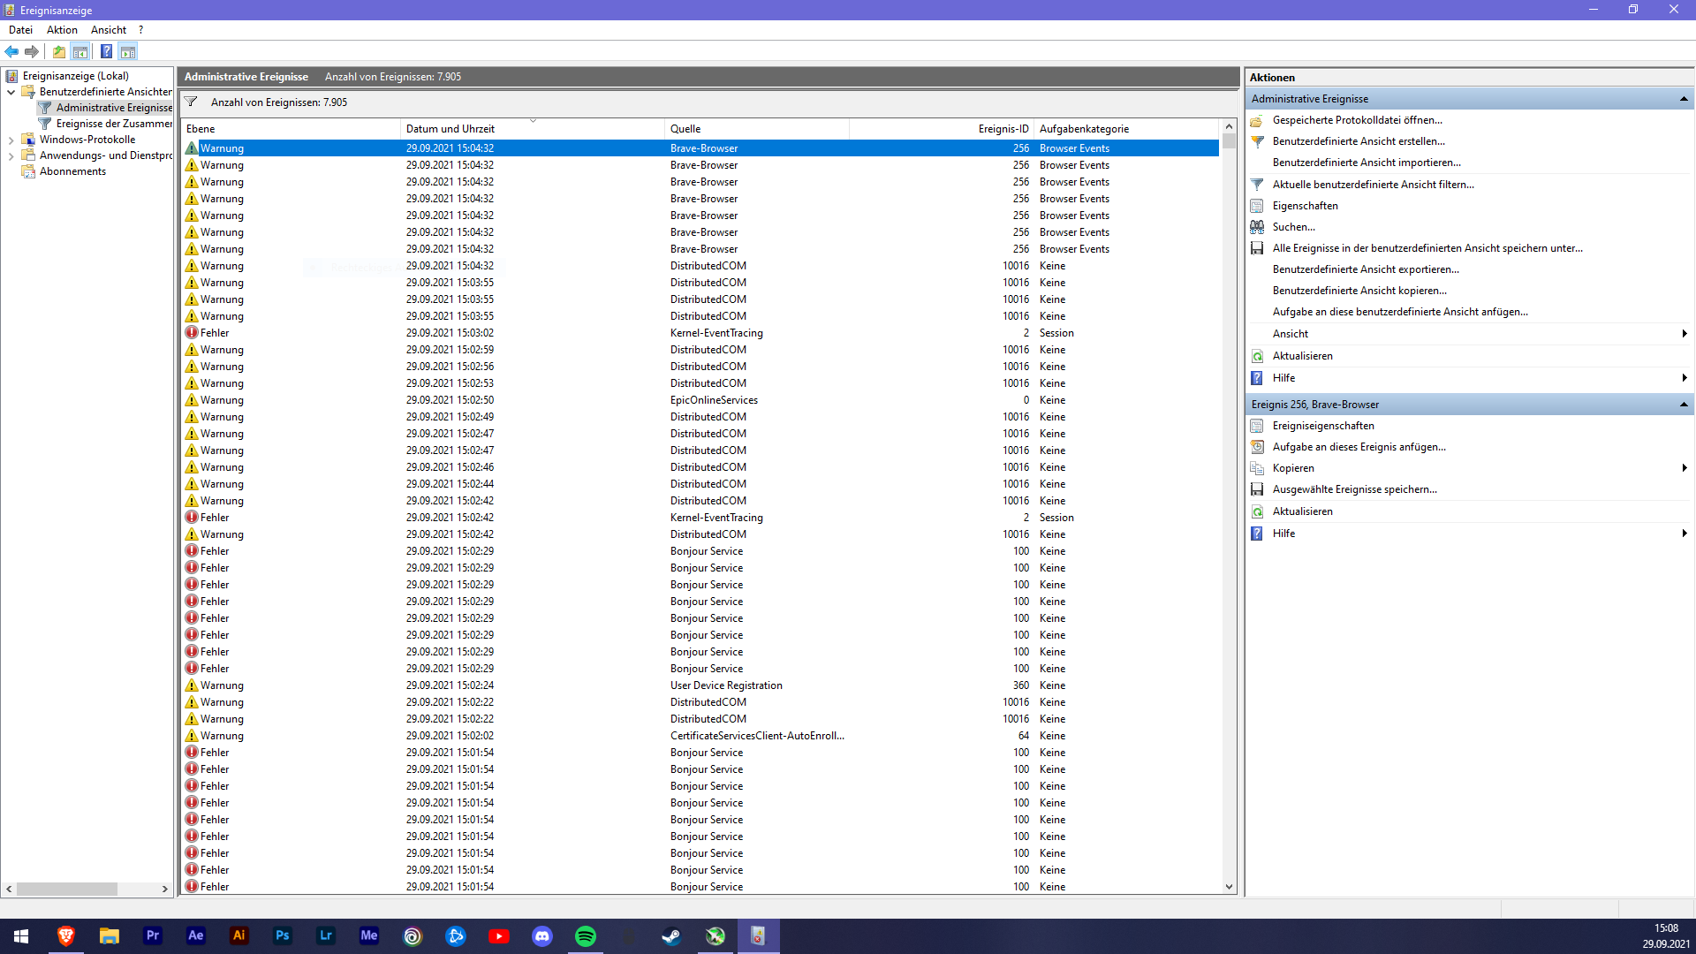The width and height of the screenshot is (1696, 954).
Task: Click the up-one-level folder icon
Action: click(x=58, y=51)
